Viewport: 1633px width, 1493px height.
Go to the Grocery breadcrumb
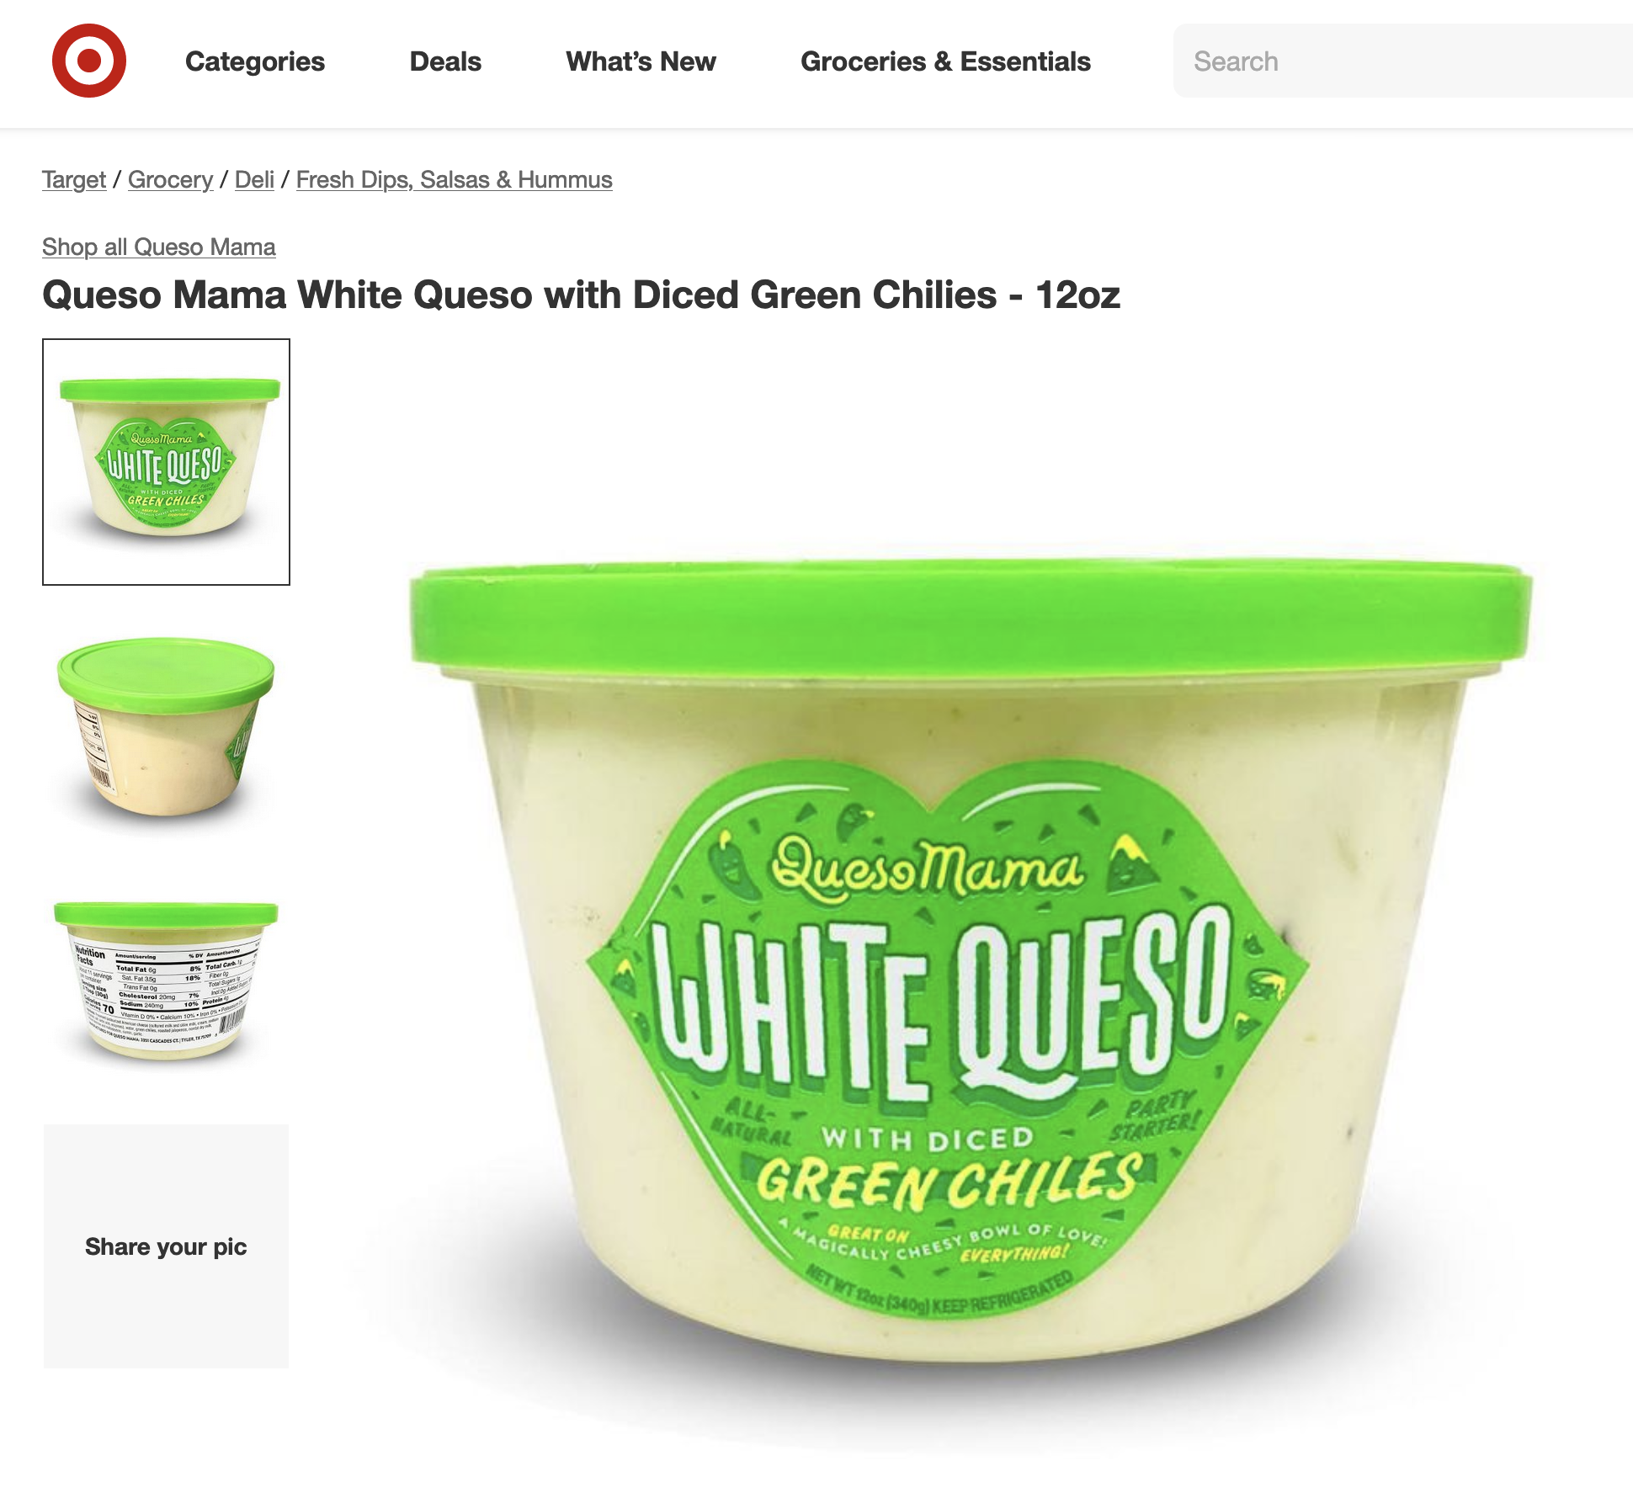pos(170,179)
